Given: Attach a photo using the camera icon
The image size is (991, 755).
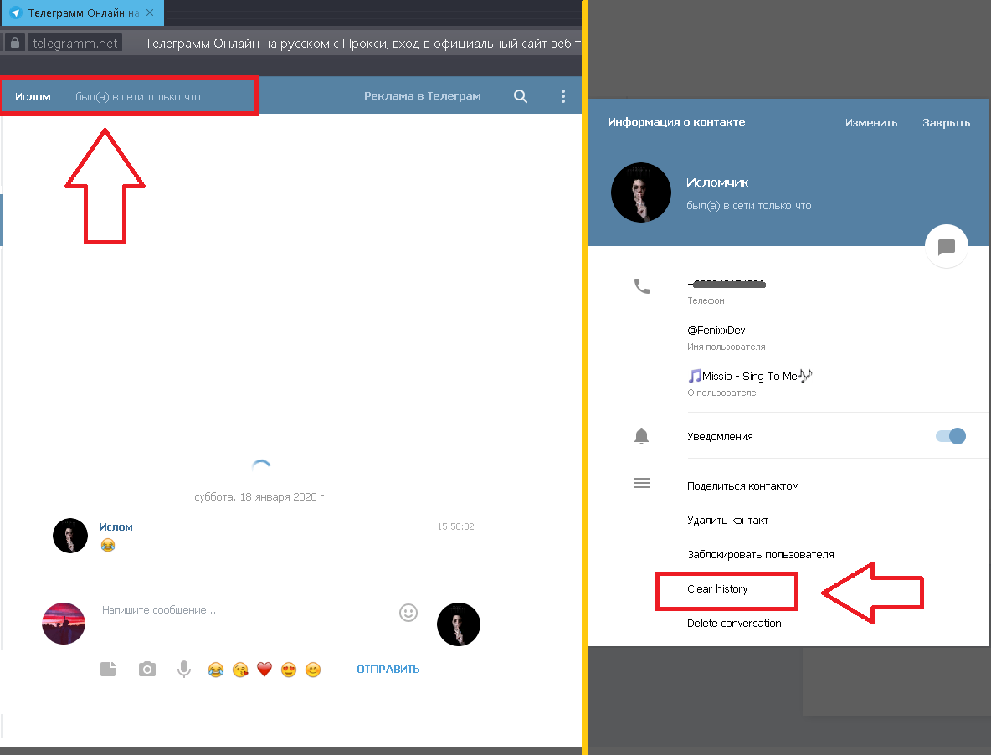Looking at the screenshot, I should [146, 669].
